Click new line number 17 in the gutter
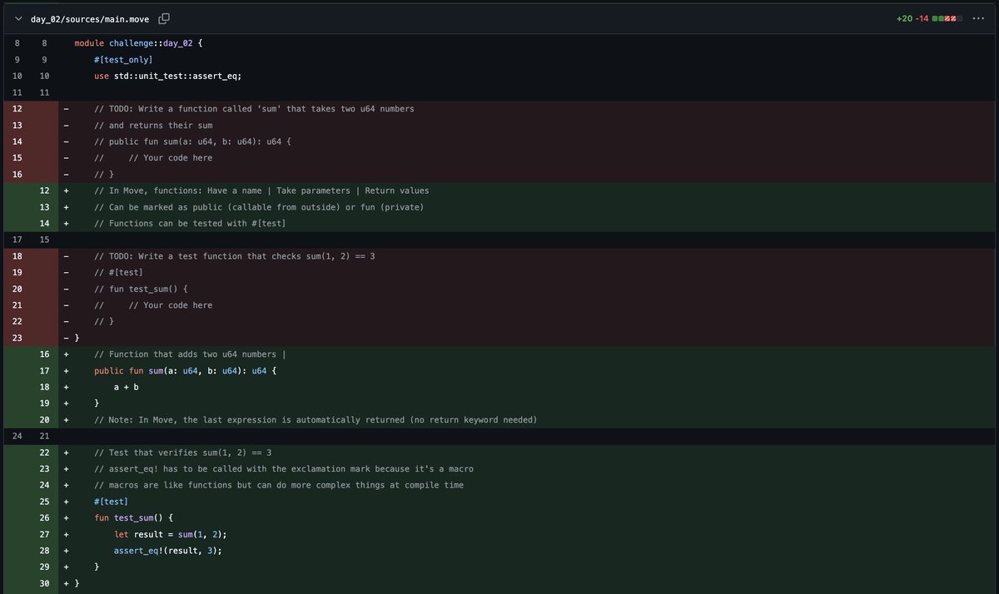The height and width of the screenshot is (594, 999). point(45,370)
